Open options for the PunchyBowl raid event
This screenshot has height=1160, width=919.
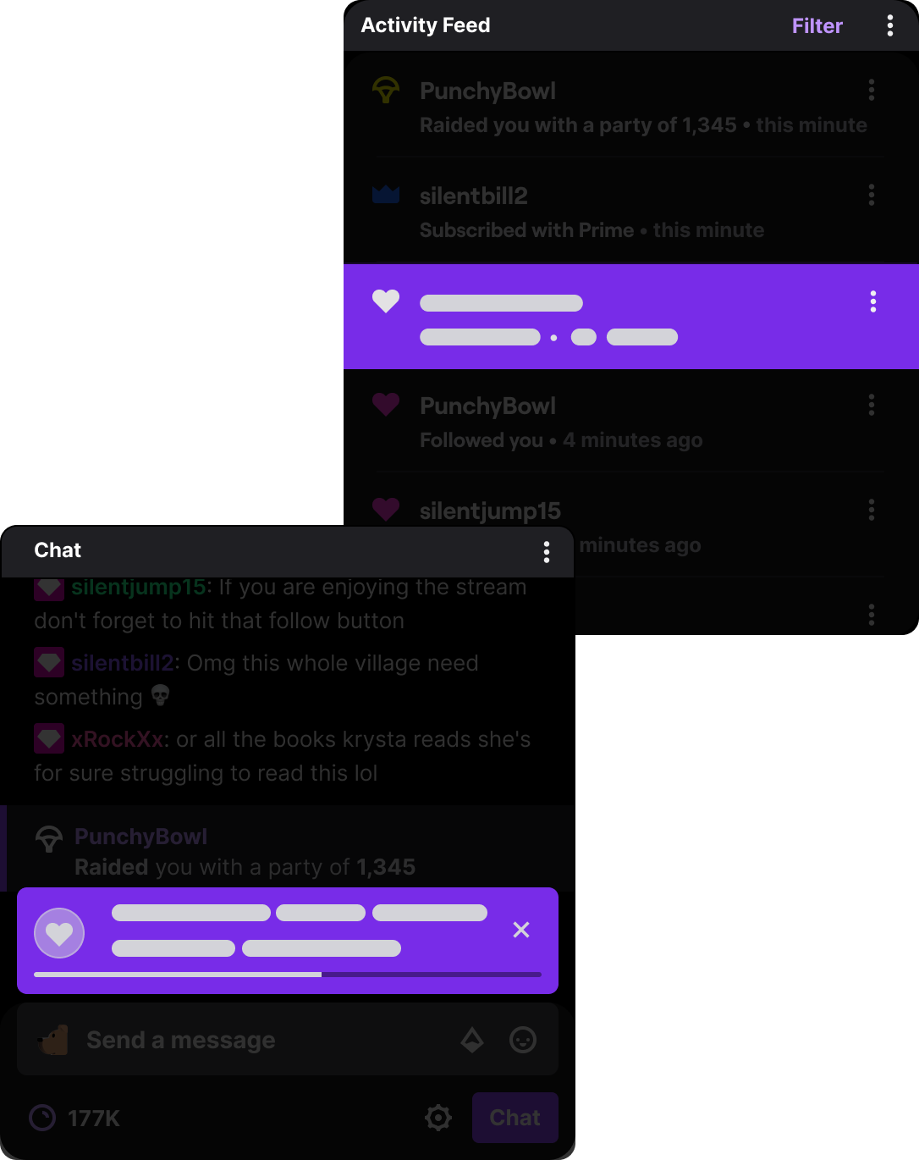point(872,90)
